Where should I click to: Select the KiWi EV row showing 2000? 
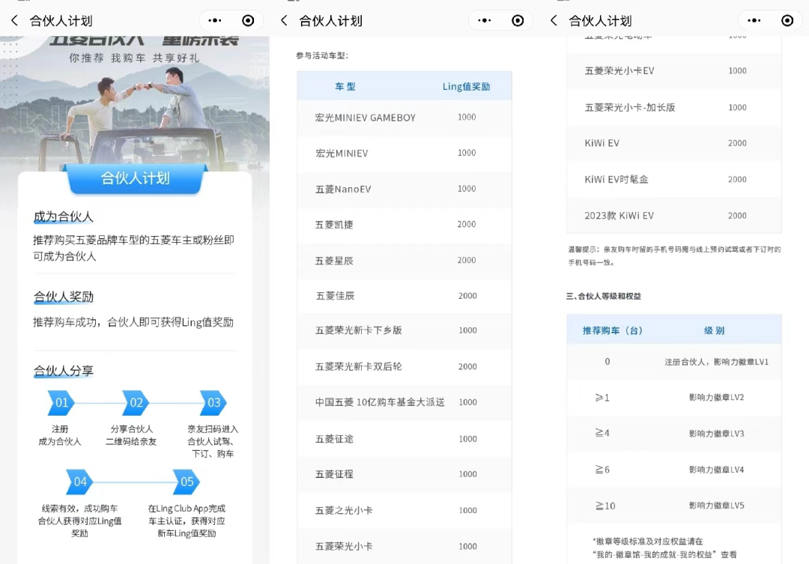click(x=673, y=143)
